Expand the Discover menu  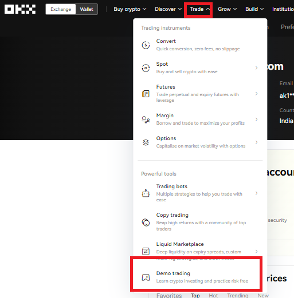[168, 9]
